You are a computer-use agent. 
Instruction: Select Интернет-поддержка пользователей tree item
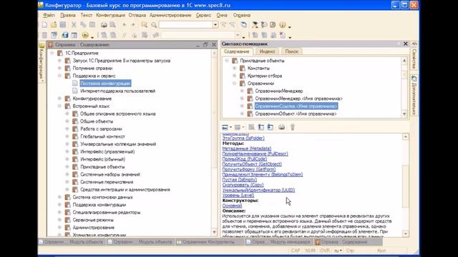click(x=117, y=91)
